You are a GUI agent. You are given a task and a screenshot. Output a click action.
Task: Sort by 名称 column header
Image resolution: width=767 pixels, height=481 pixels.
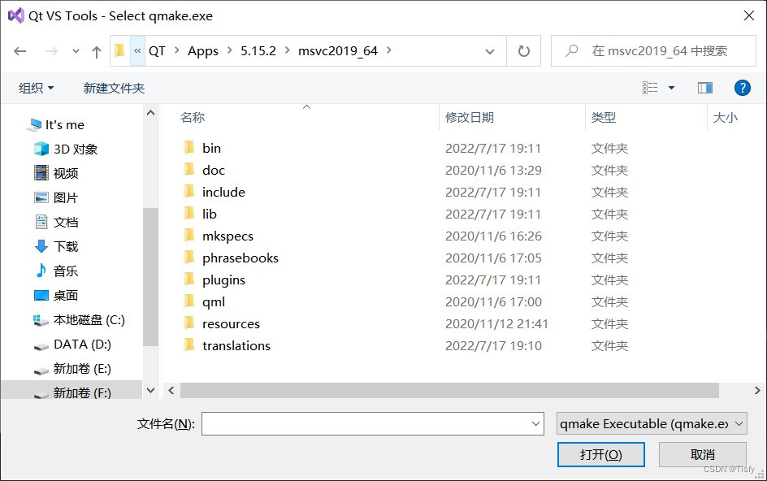point(193,118)
